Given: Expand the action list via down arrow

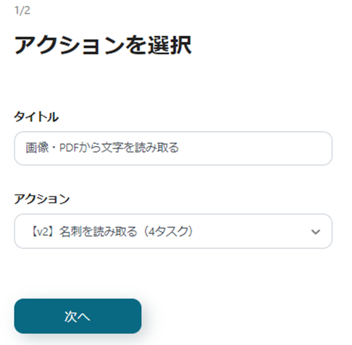Looking at the screenshot, I should coord(316,232).
